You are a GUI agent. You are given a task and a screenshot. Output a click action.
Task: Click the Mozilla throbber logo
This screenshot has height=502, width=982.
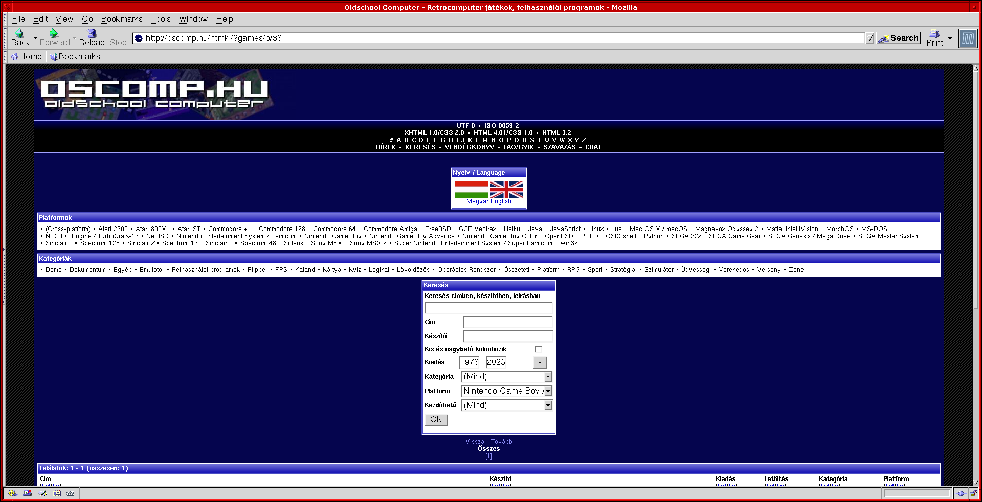[968, 38]
